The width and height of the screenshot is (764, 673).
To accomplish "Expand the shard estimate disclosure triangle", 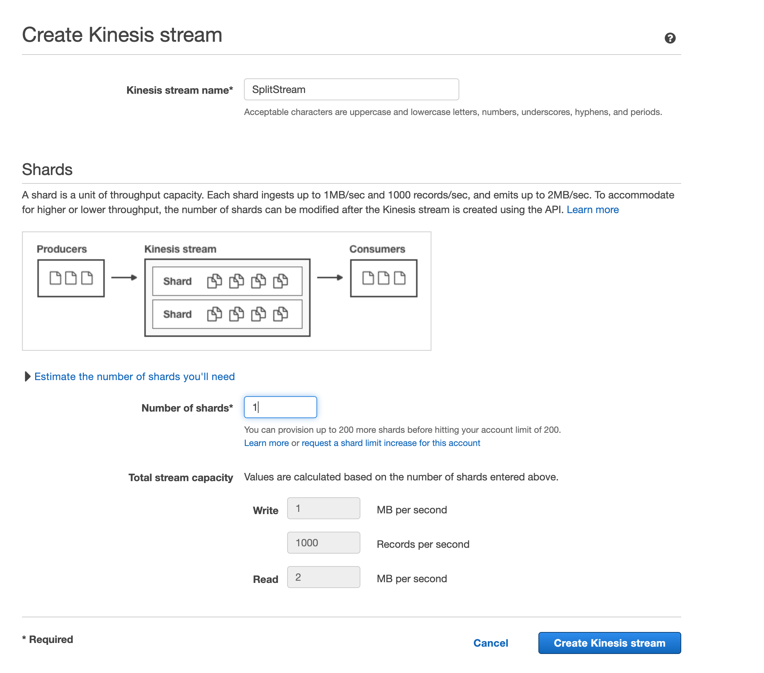I will [27, 376].
